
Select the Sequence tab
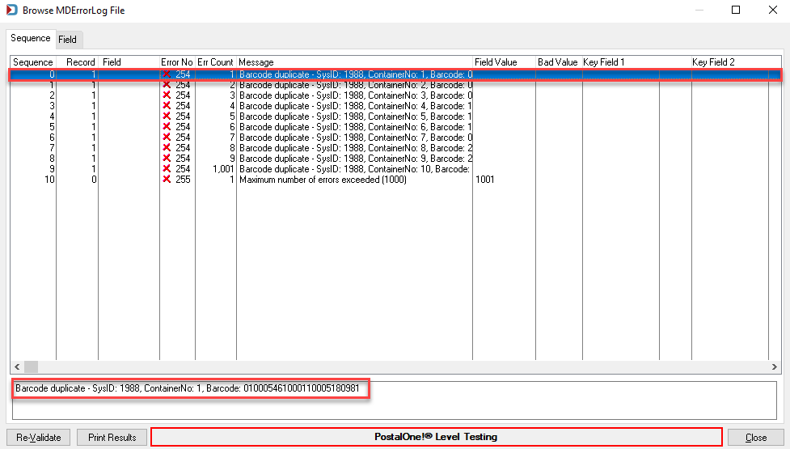pyautogui.click(x=30, y=38)
